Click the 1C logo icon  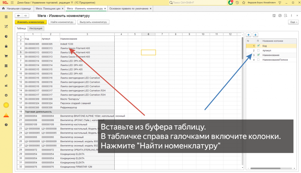click(5, 3)
